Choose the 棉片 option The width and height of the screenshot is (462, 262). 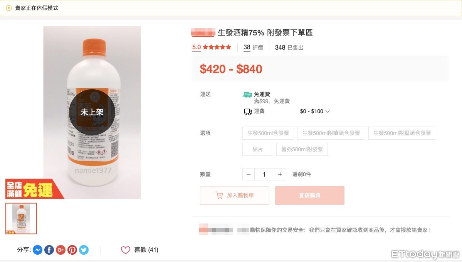(257, 149)
